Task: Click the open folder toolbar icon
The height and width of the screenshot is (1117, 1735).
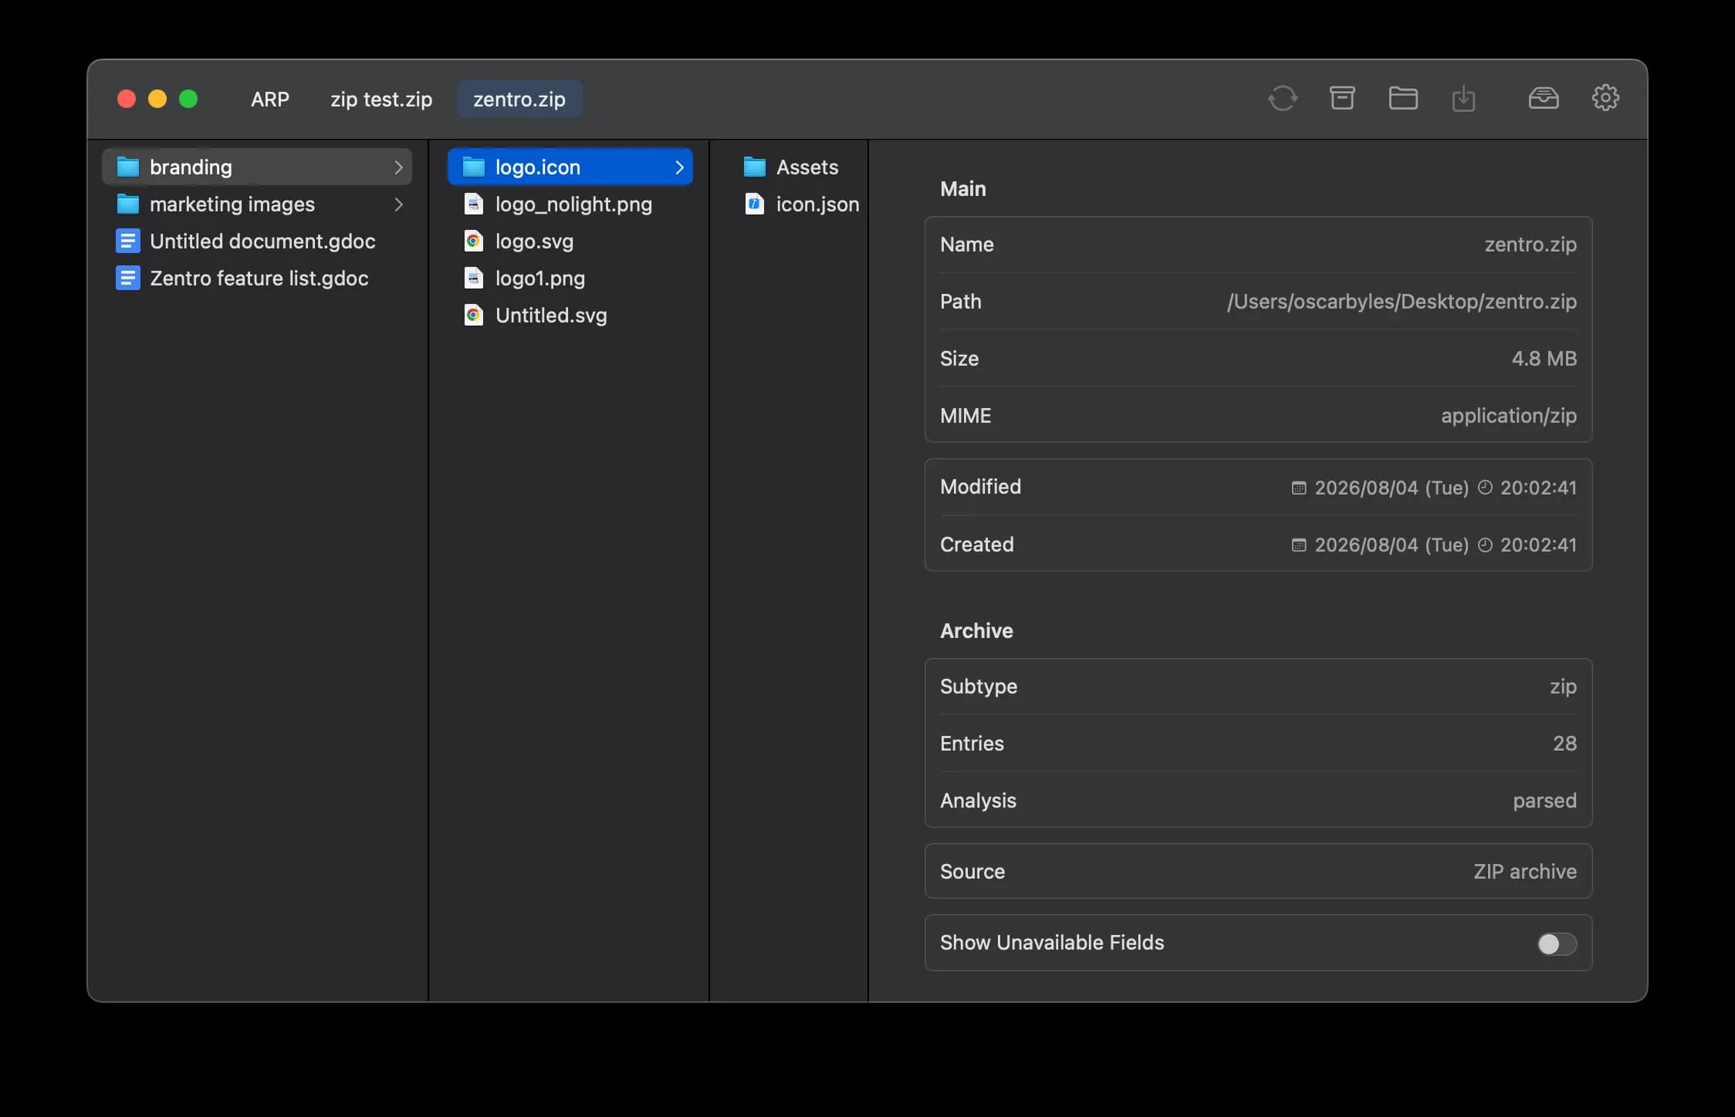Action: click(1402, 98)
